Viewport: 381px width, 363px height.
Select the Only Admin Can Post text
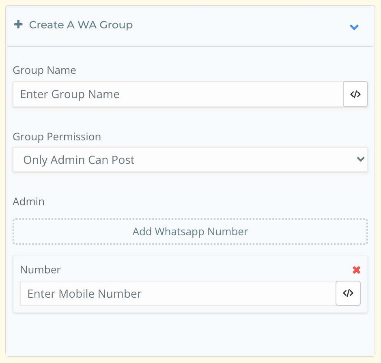click(79, 160)
